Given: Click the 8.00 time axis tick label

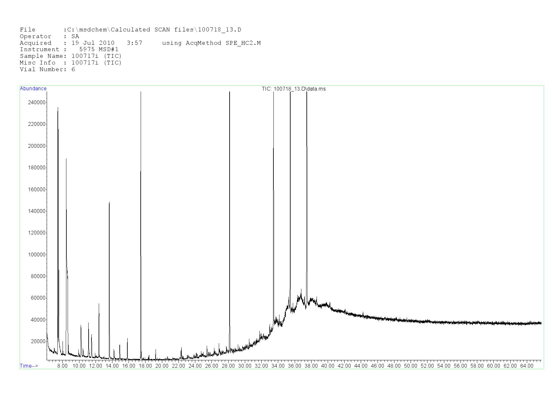Looking at the screenshot, I should pos(62,366).
